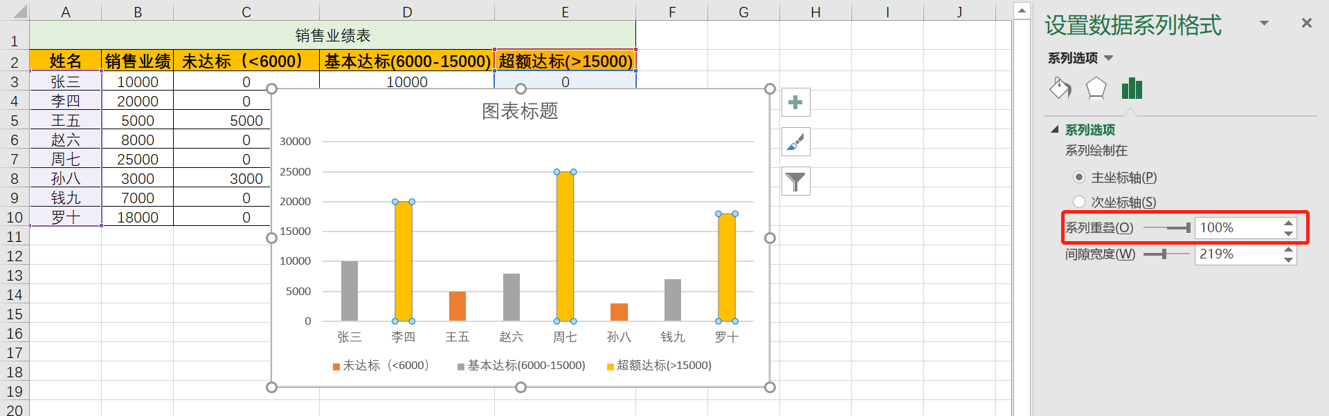
Task: Click the 基本达标(6000-15000) header cell
Action: pos(407,61)
